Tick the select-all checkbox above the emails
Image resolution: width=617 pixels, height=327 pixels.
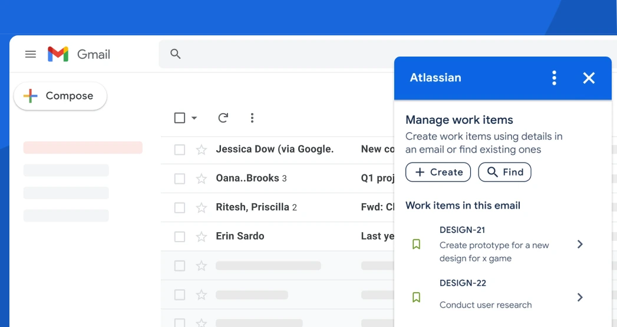click(180, 118)
